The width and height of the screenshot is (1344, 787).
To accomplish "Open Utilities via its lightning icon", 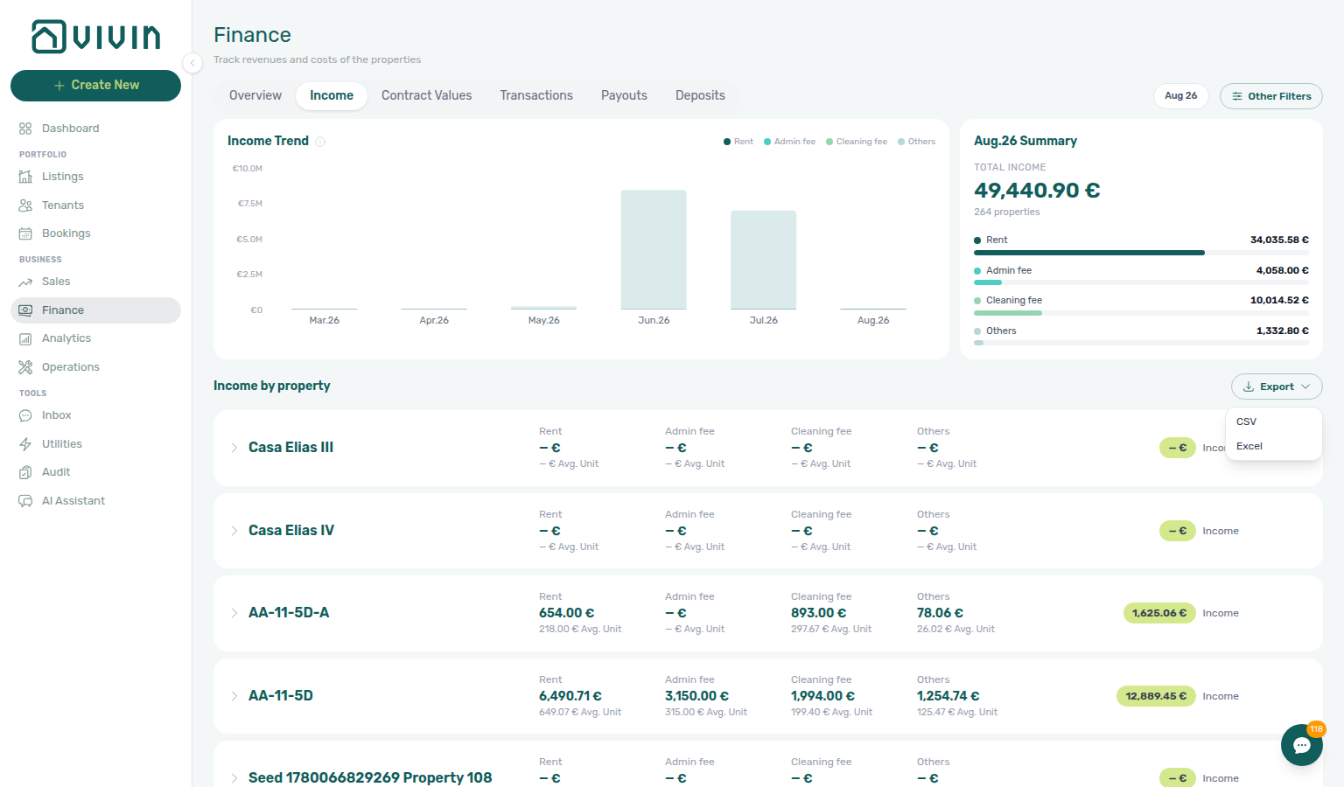I will pos(25,444).
